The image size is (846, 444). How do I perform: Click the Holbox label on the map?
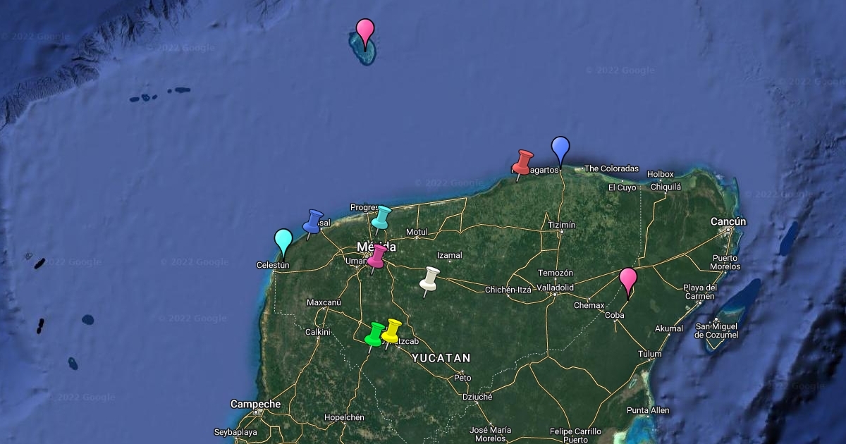(661, 174)
